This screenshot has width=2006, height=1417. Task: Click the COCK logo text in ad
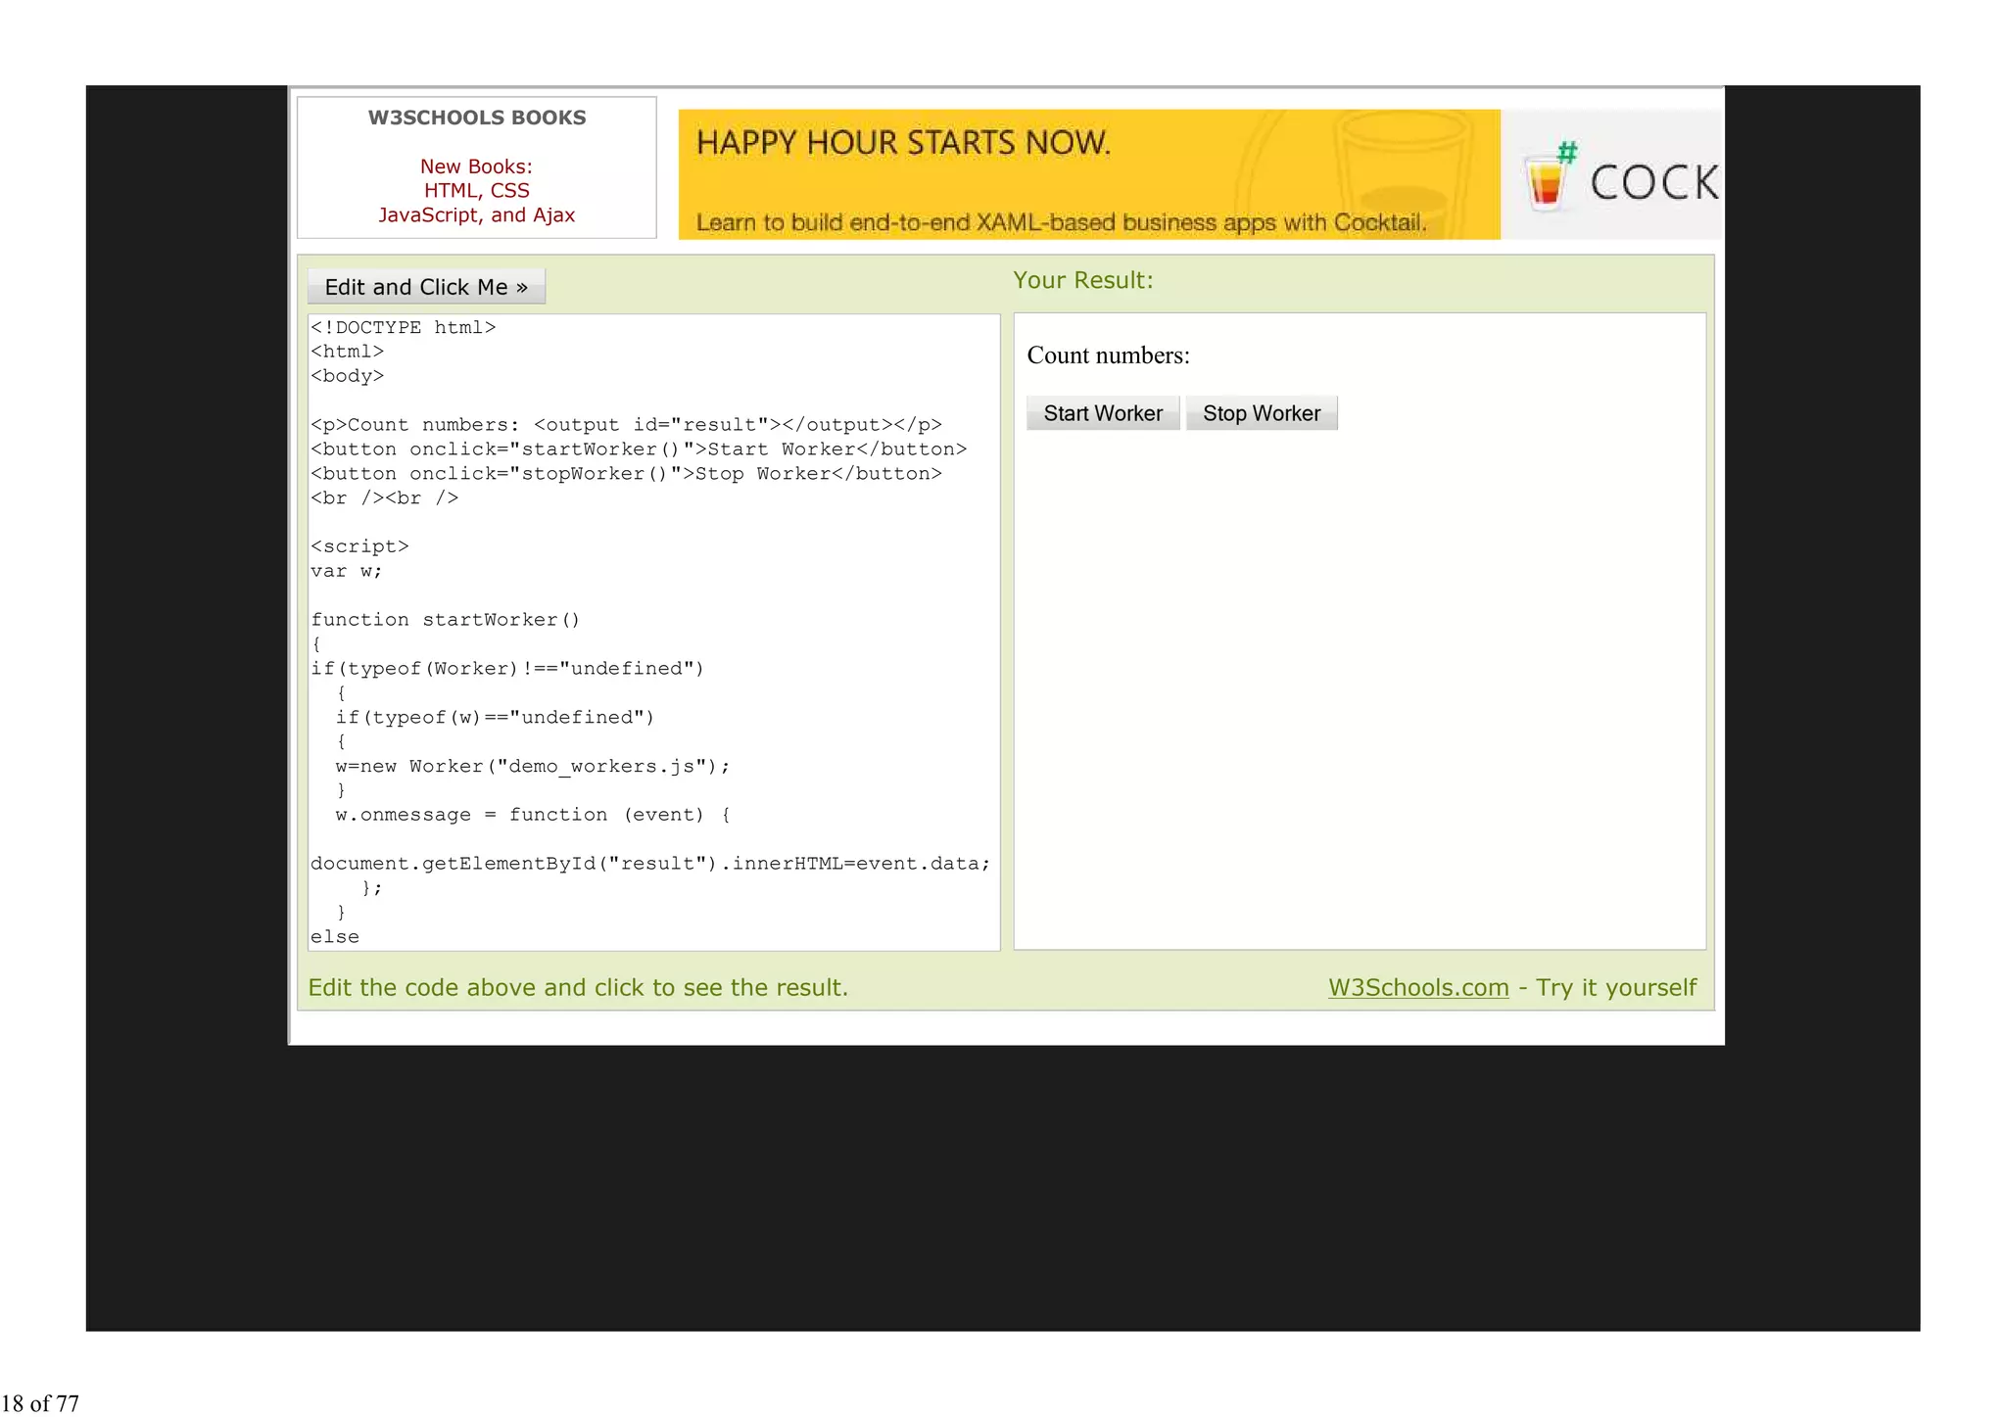[1653, 183]
